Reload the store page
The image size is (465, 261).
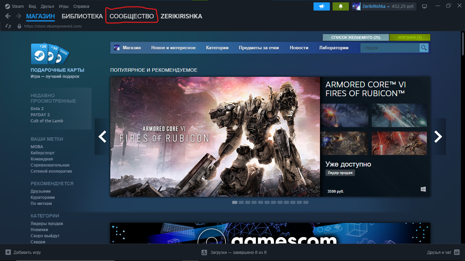click(x=9, y=26)
